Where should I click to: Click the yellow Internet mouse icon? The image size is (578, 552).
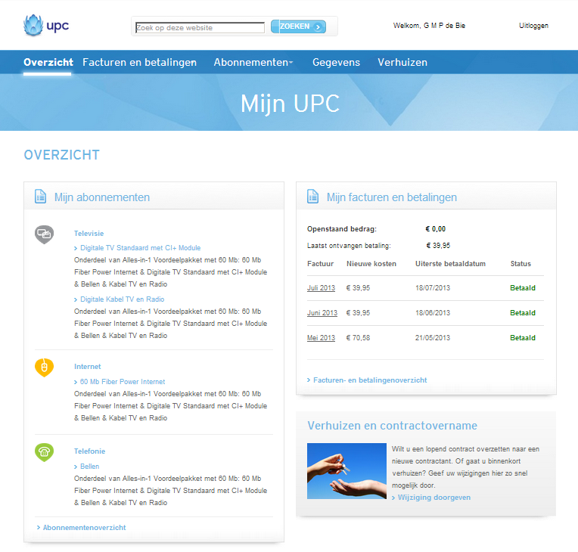(44, 367)
